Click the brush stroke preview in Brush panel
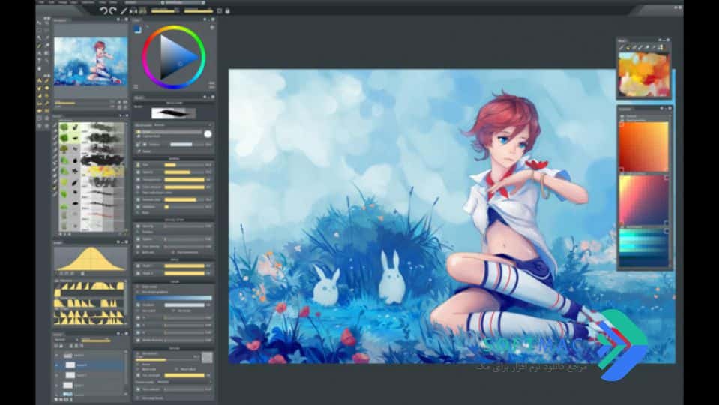This screenshot has width=719, height=405. pyautogui.click(x=174, y=112)
